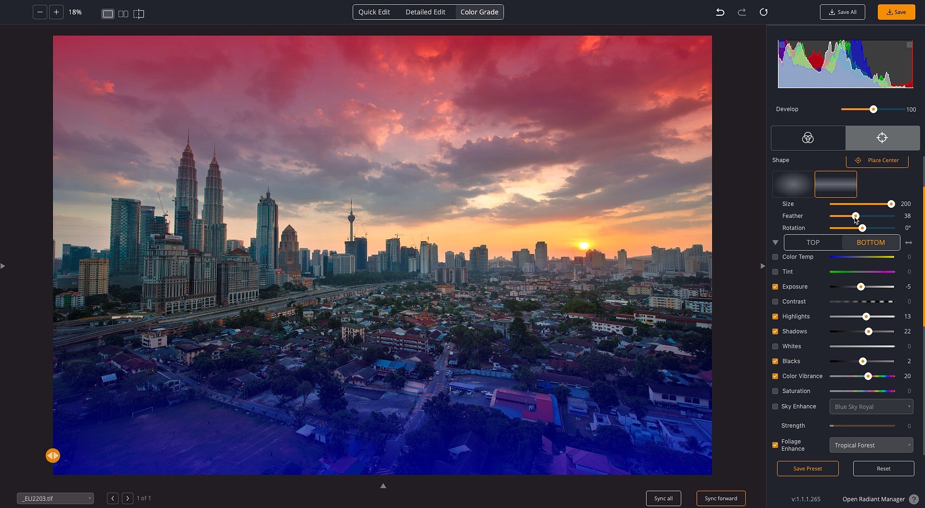
Task: Enable the Sky Enhance checkbox
Action: pos(775,407)
